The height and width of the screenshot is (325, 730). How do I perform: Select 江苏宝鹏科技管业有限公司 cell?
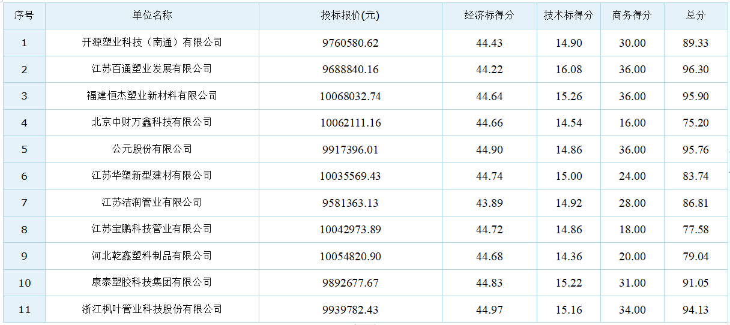pyautogui.click(x=152, y=229)
